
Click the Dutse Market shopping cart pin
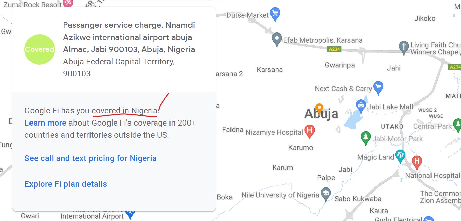tap(276, 14)
